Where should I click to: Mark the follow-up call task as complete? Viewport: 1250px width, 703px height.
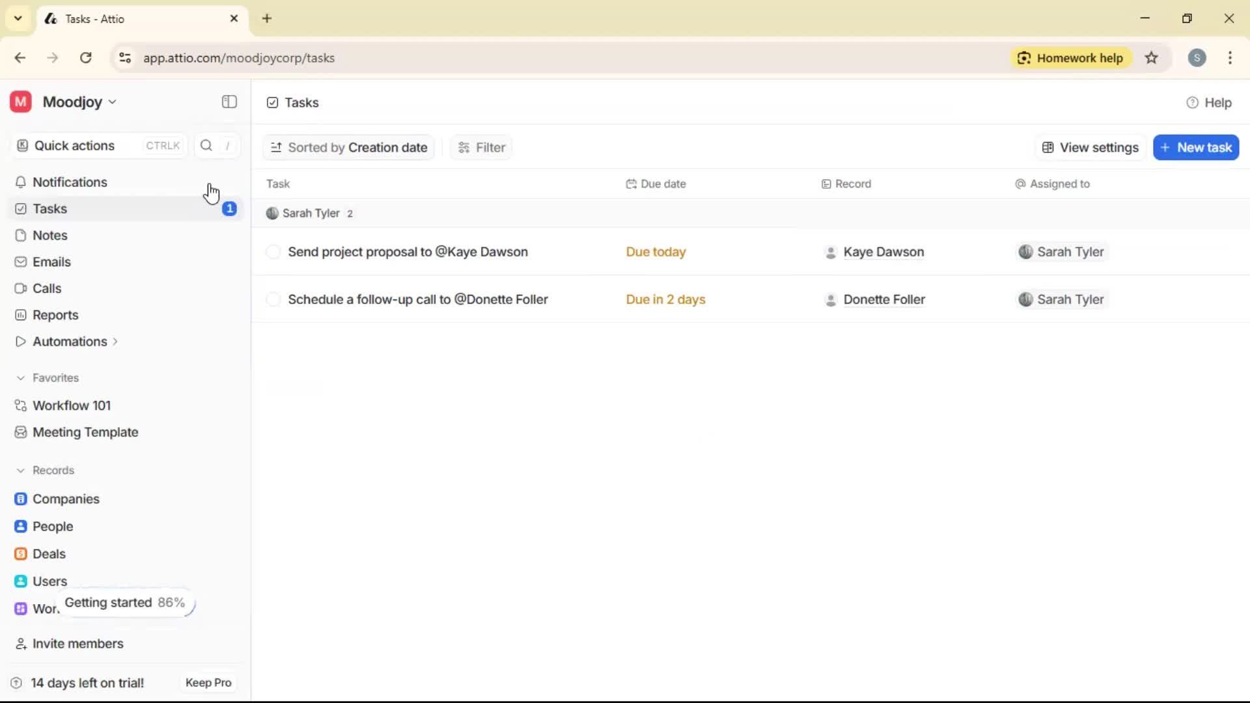[x=273, y=299]
